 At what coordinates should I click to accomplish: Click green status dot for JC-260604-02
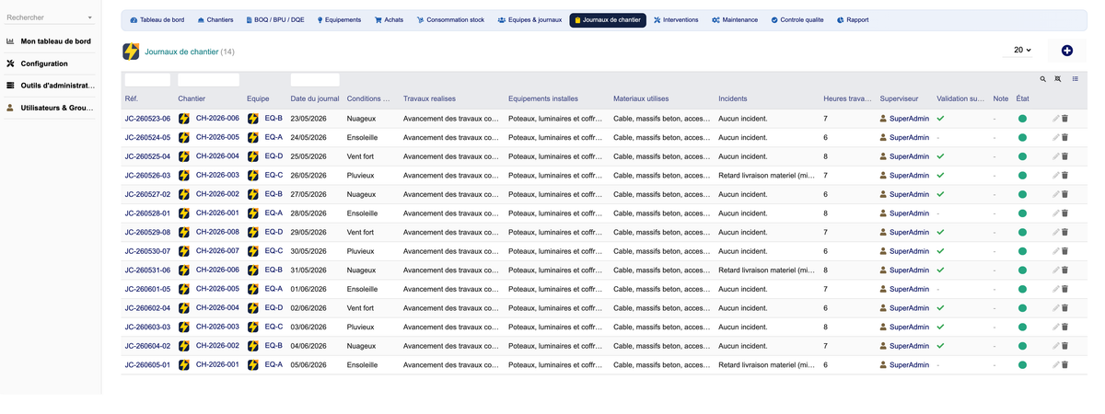coord(1022,347)
